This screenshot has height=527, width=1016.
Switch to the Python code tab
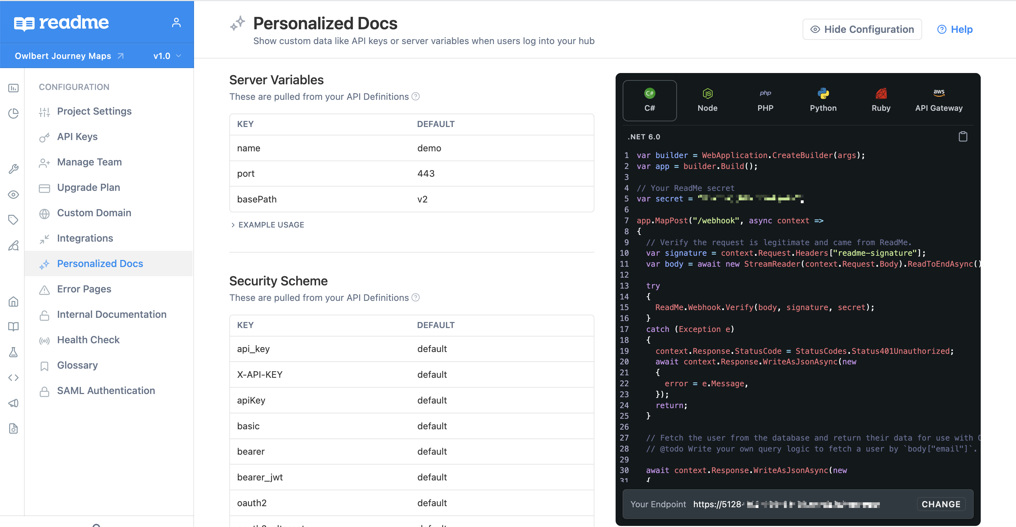pyautogui.click(x=823, y=100)
